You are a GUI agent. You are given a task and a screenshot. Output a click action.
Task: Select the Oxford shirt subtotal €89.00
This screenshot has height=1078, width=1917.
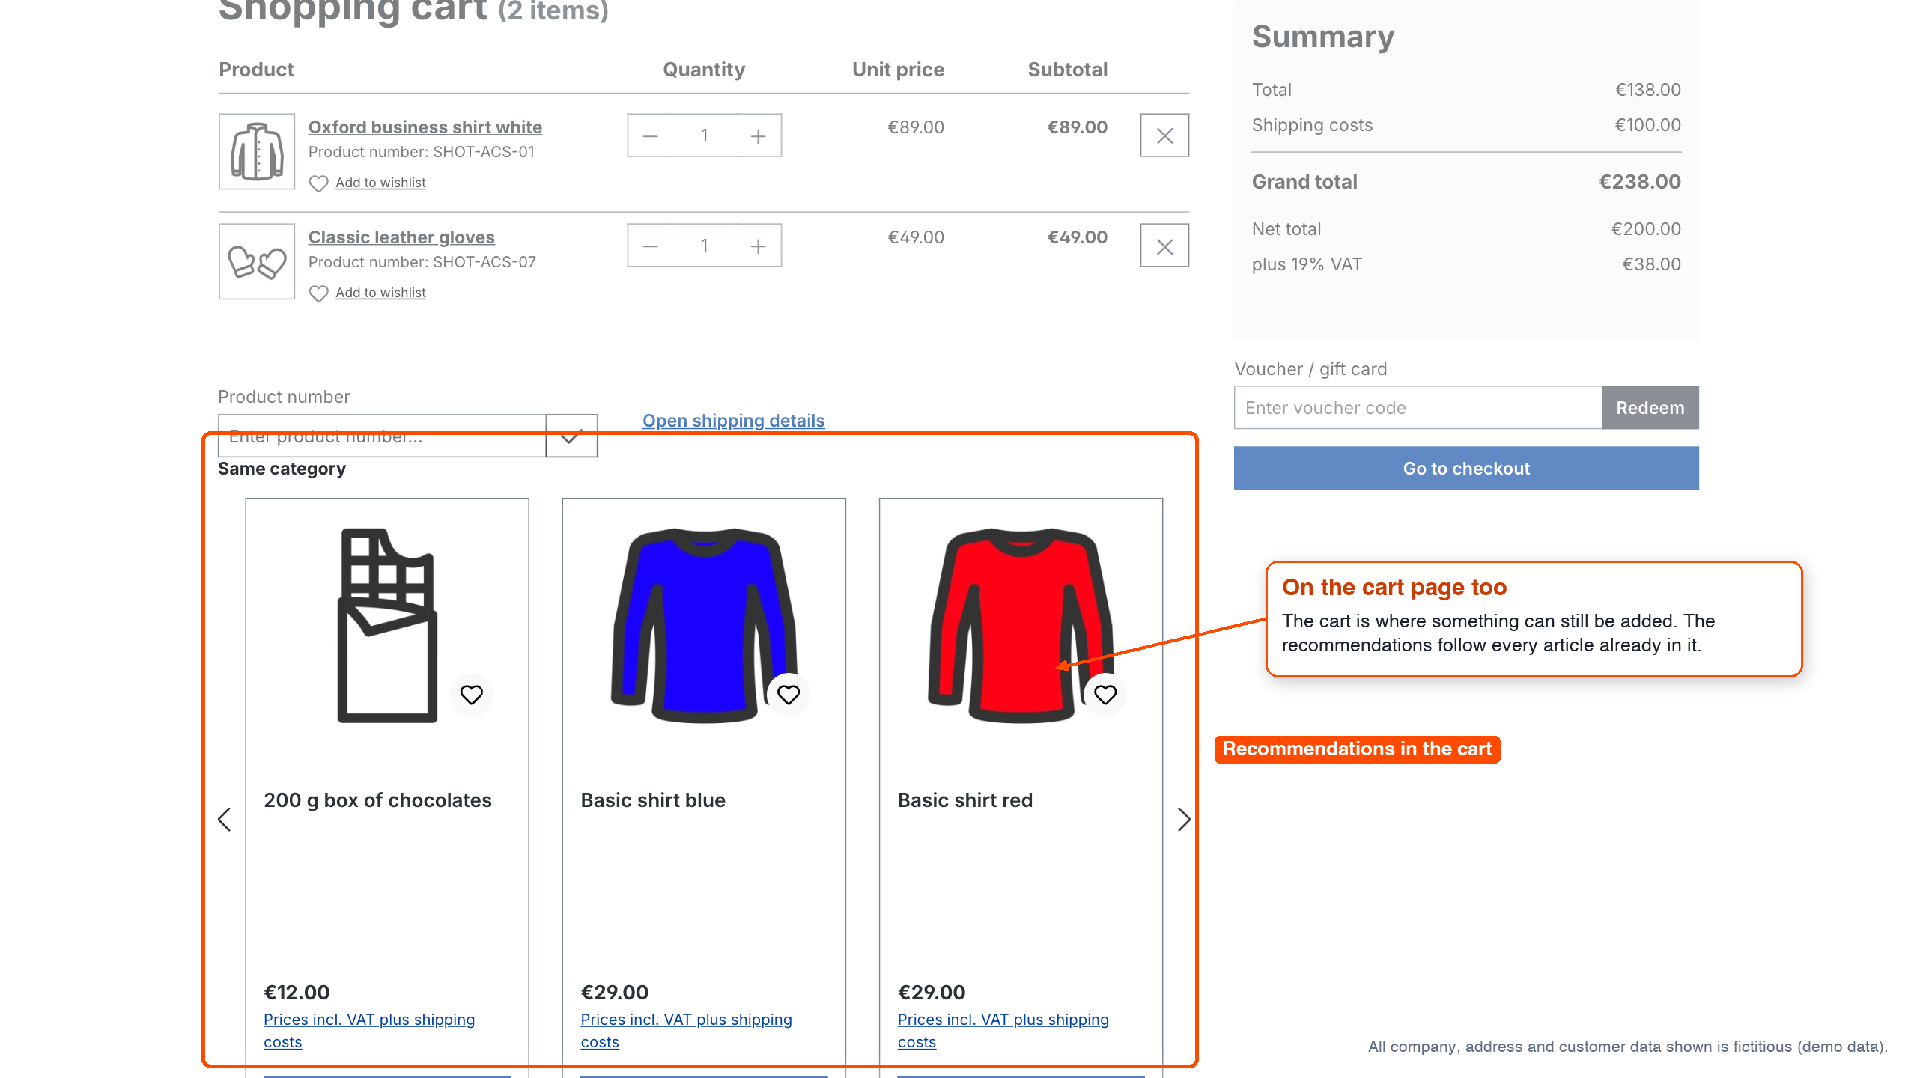pos(1077,127)
